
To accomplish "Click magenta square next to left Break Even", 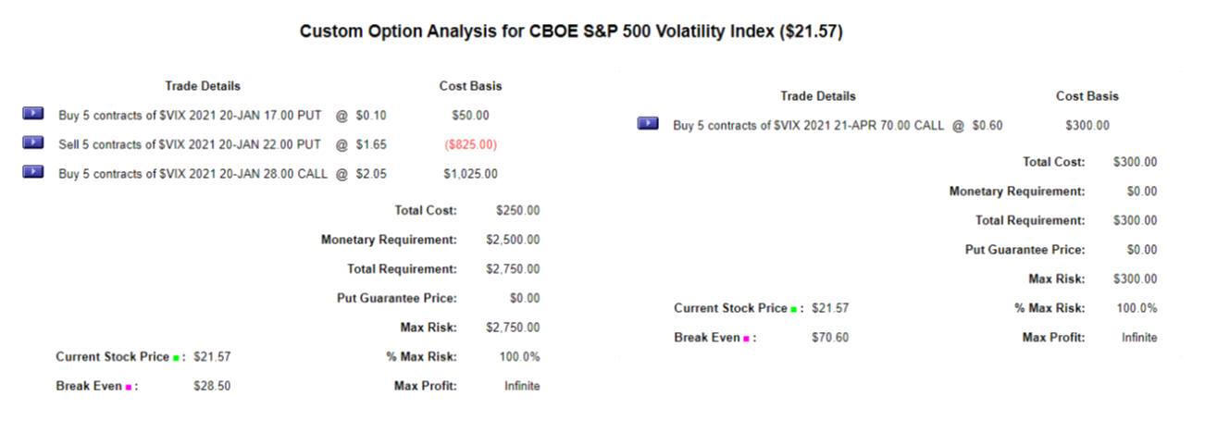I will 128,388.
